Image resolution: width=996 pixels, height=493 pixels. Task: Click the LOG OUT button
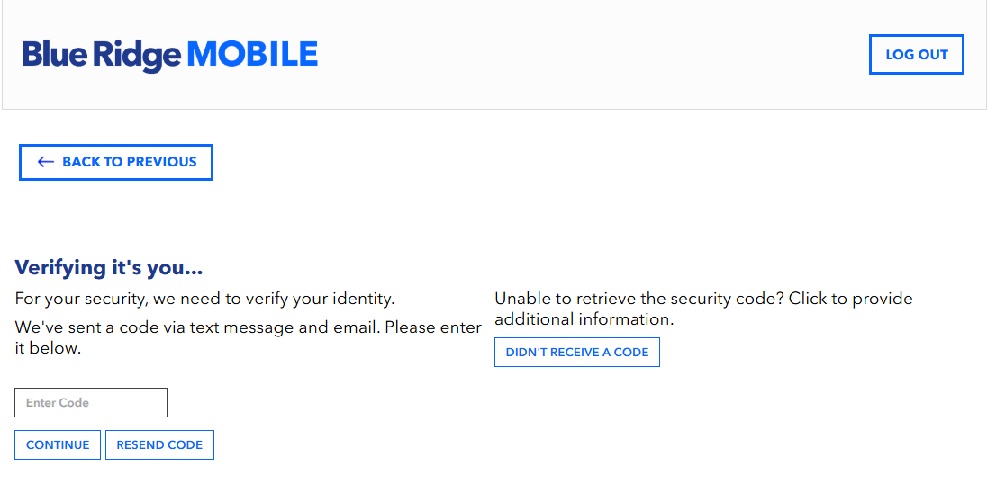917,55
